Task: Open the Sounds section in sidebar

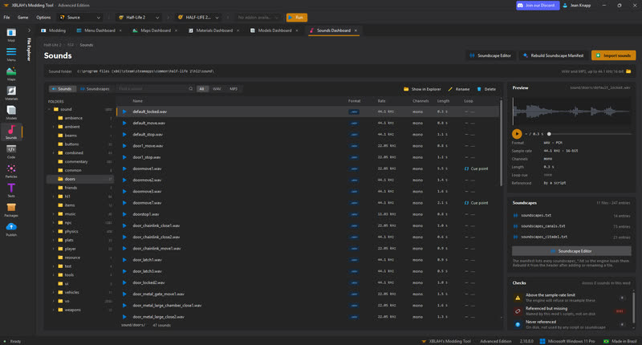Action: click(x=11, y=132)
